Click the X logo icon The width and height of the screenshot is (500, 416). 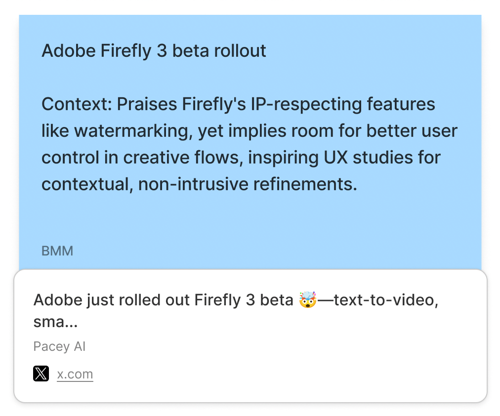pyautogui.click(x=41, y=374)
